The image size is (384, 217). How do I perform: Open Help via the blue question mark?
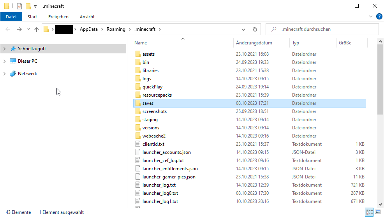379,17
